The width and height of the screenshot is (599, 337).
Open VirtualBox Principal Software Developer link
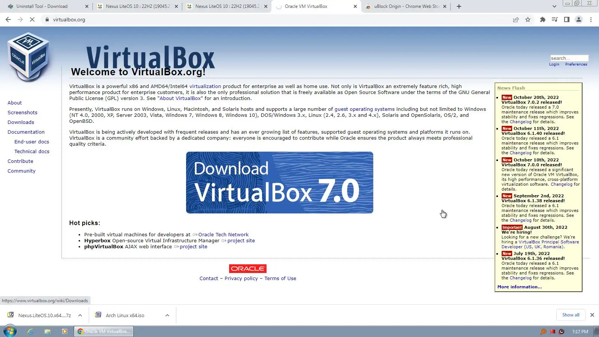[x=540, y=244]
